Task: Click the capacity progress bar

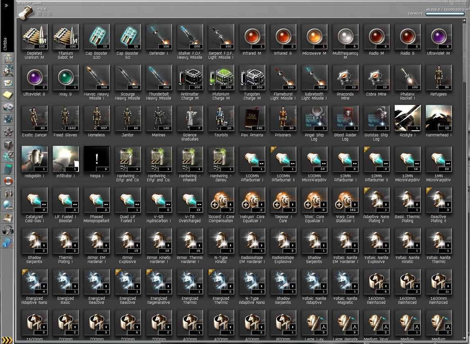Action: pos(444,14)
